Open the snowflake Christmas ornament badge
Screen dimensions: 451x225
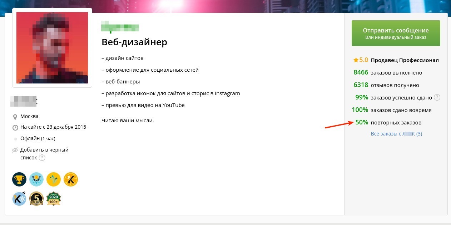click(19, 199)
